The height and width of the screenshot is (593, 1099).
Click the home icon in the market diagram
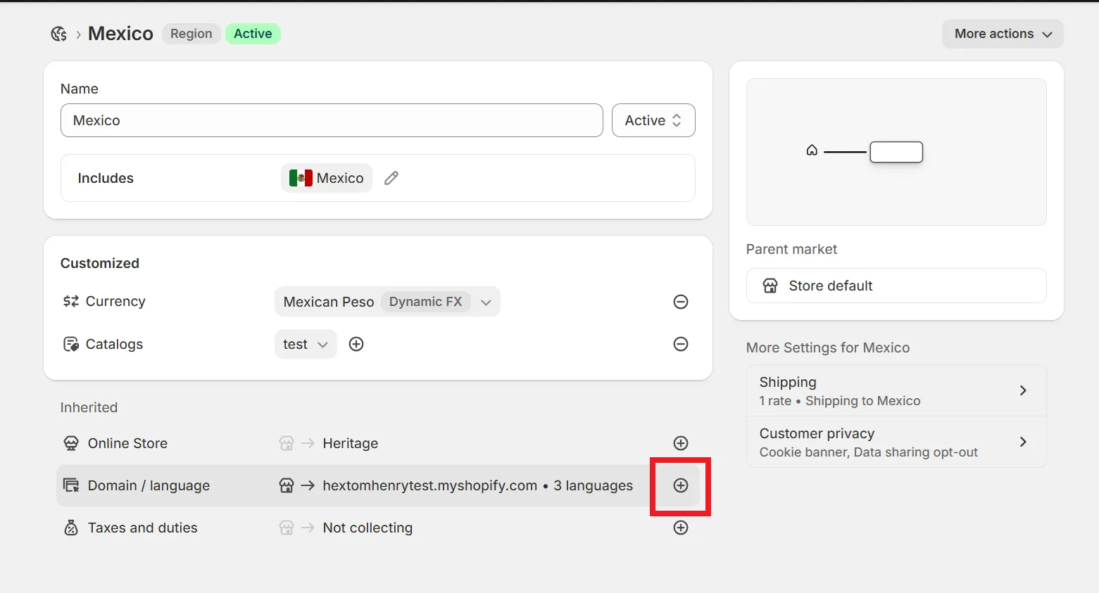pyautogui.click(x=812, y=151)
